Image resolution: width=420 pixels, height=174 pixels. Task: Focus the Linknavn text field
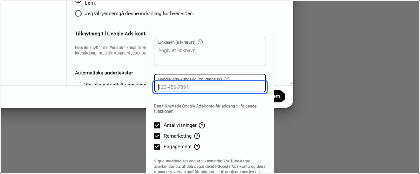[210, 51]
